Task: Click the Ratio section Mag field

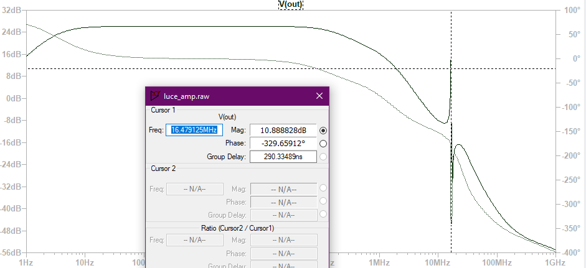Action: [283, 240]
